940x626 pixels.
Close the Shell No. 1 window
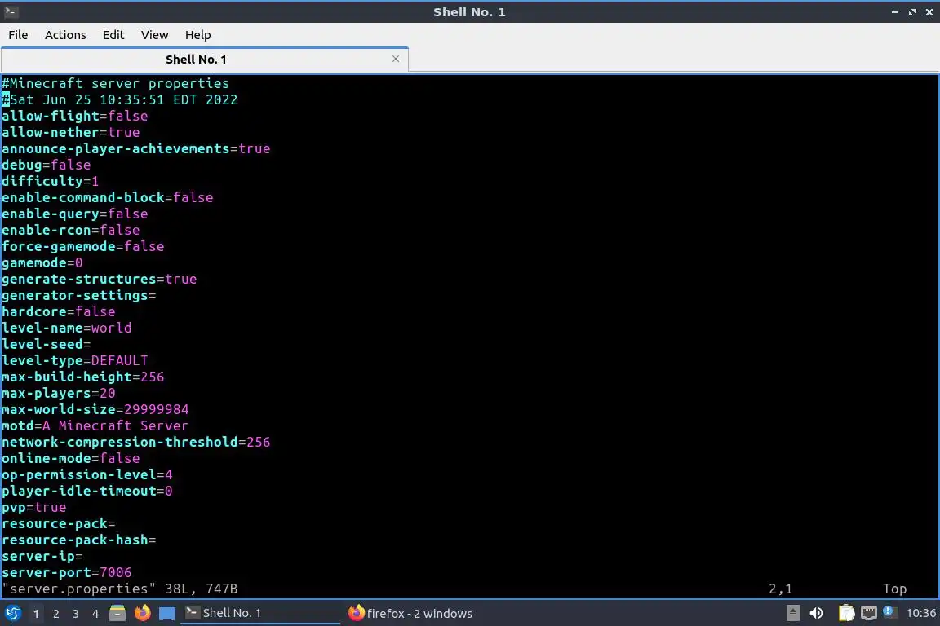929,12
